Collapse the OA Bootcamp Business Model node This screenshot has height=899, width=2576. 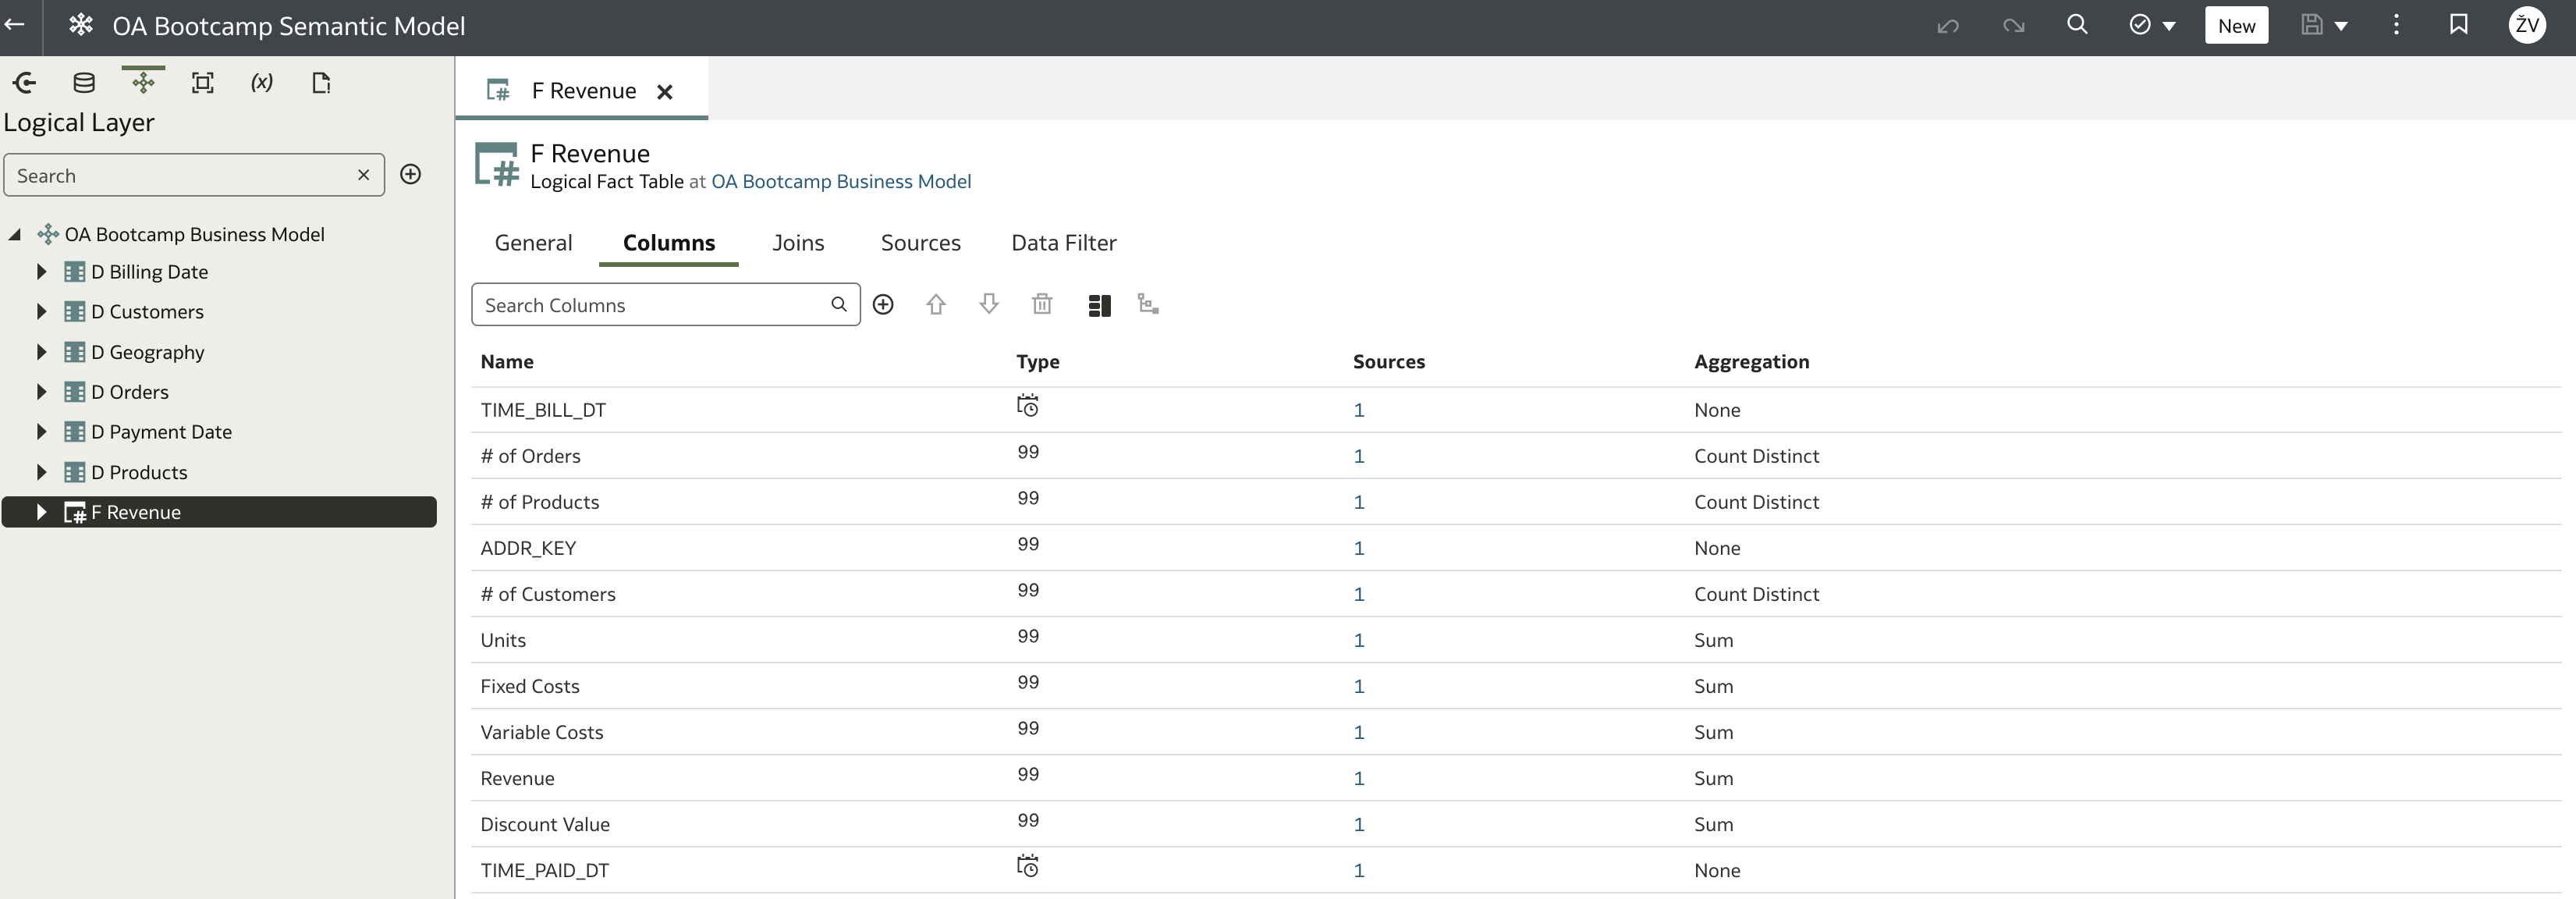click(x=15, y=234)
